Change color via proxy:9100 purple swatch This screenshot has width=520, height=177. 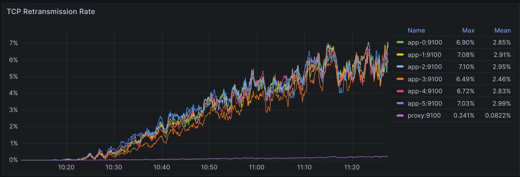point(400,116)
